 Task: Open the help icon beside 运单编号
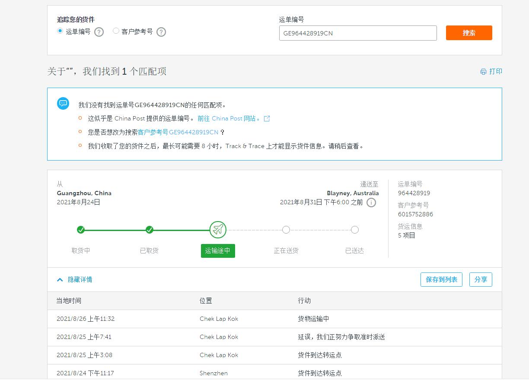click(99, 32)
